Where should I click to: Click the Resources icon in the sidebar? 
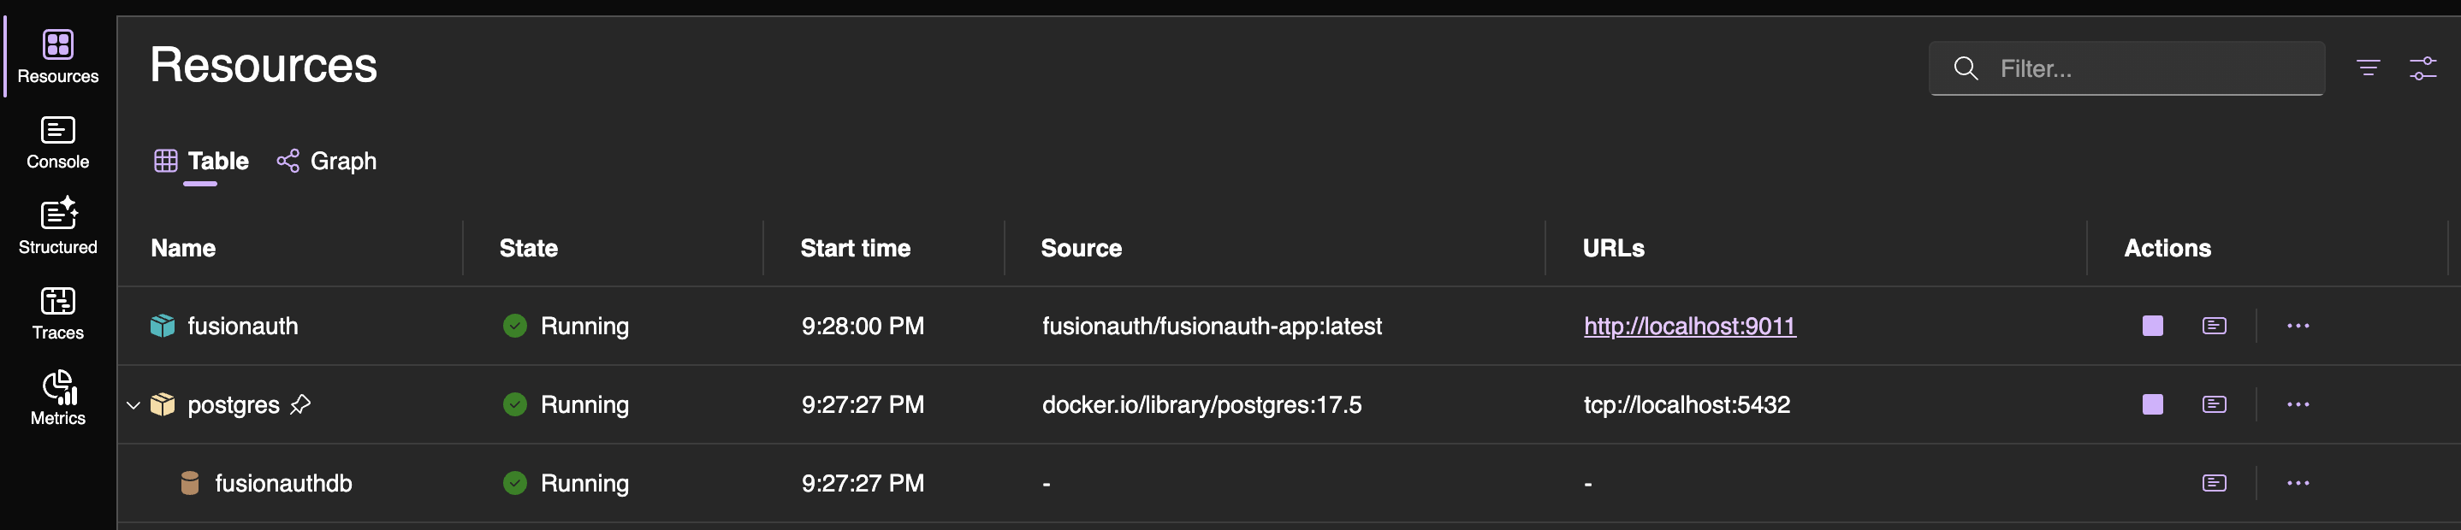57,55
